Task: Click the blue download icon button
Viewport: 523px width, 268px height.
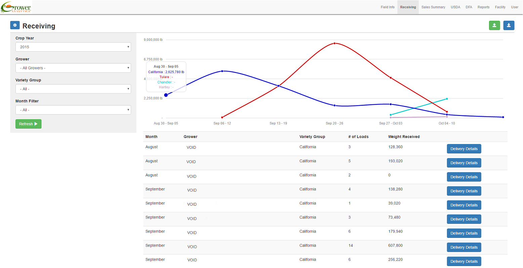Action: 509,25
